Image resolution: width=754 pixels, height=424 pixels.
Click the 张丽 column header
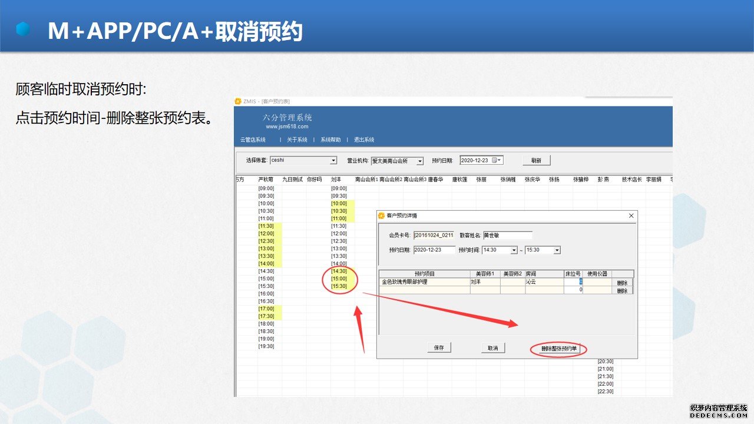pyautogui.click(x=481, y=179)
